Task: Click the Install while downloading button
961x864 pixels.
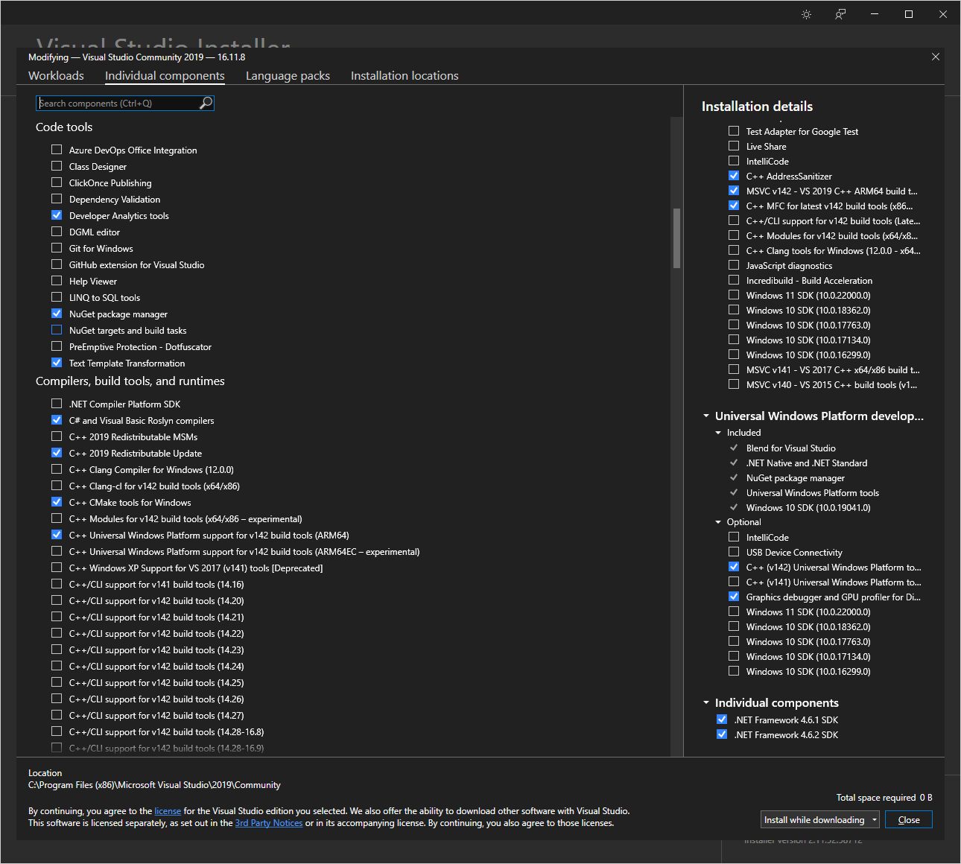Action: pyautogui.click(x=814, y=820)
